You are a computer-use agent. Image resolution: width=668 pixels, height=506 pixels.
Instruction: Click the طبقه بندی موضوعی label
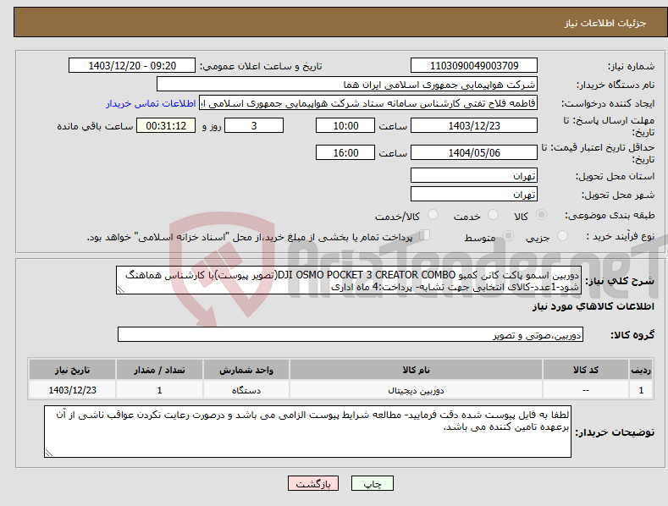(x=610, y=216)
